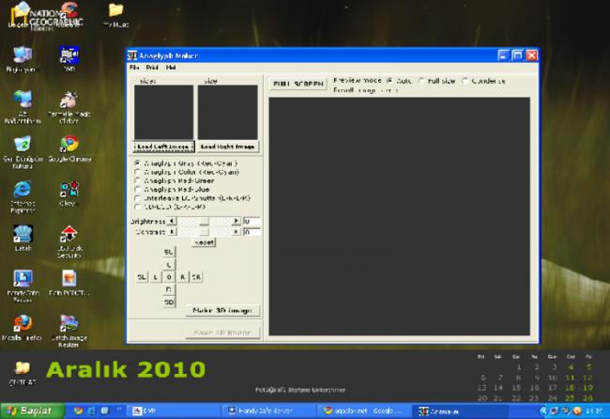Click the topmost button of the alignment cross
The image size is (610, 419).
169,252
